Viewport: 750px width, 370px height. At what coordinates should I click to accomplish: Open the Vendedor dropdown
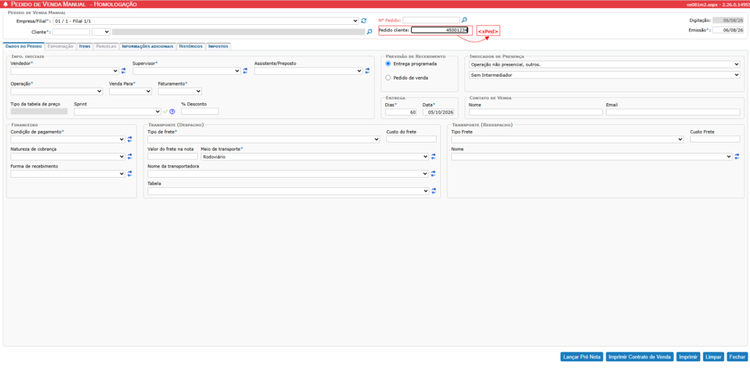(64, 71)
